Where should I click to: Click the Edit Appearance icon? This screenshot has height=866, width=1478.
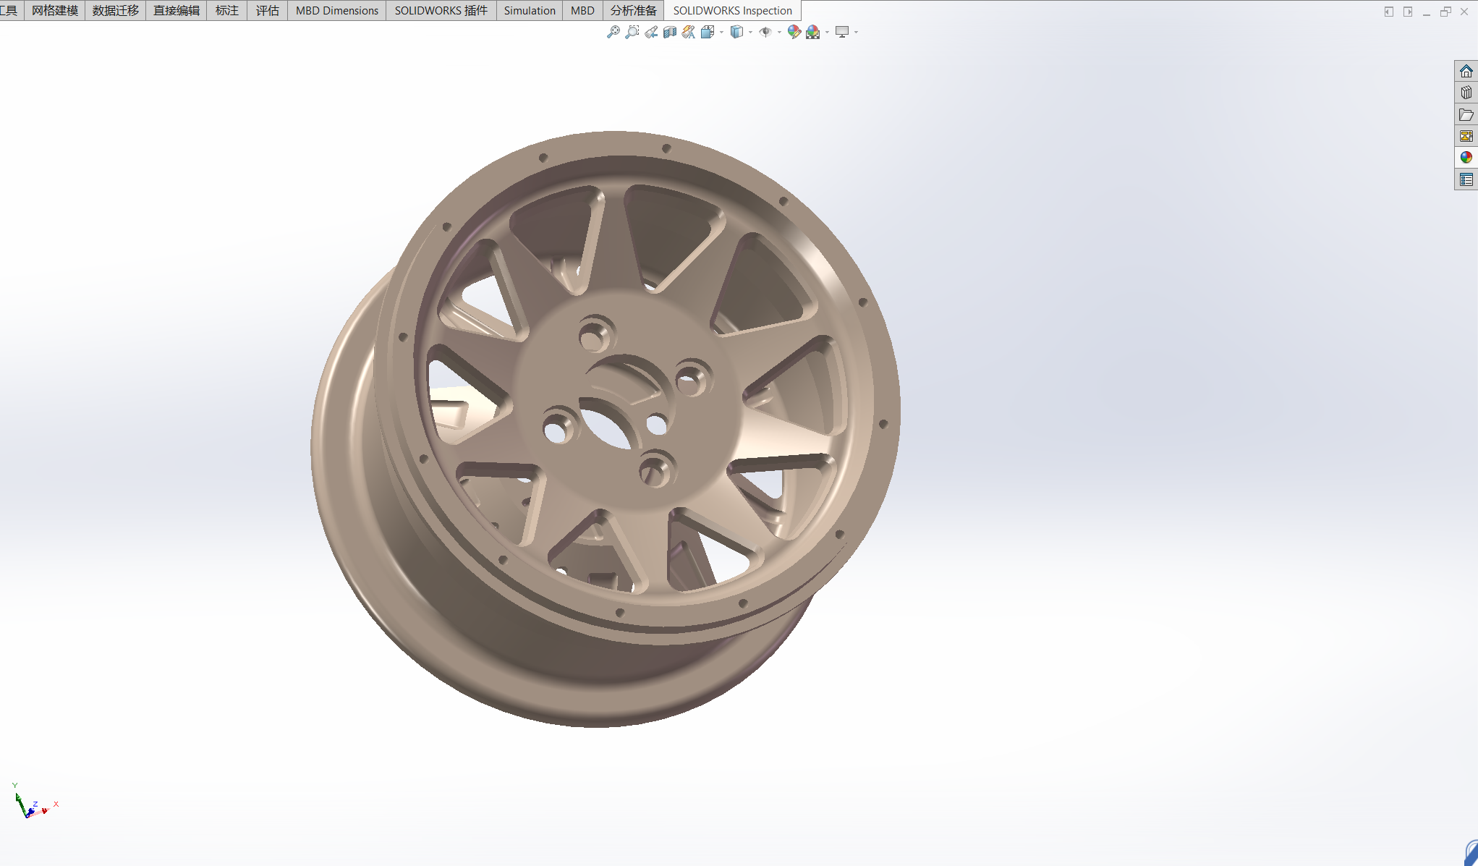794,32
